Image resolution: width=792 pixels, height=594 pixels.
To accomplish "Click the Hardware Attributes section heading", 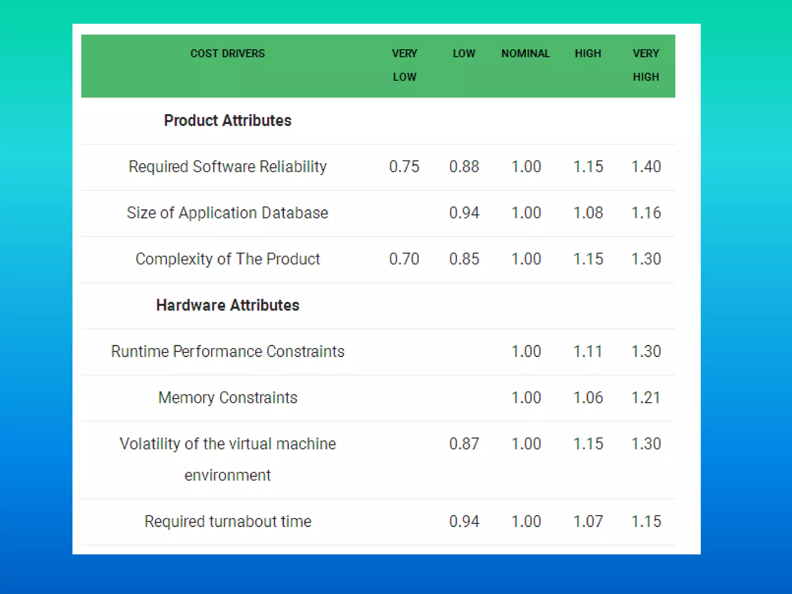I will (227, 305).
